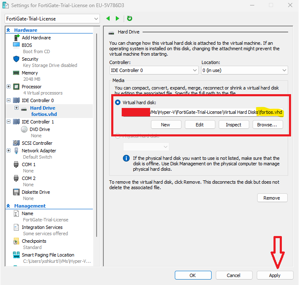Select the Diskette Drive floppy icon

coord(16,192)
